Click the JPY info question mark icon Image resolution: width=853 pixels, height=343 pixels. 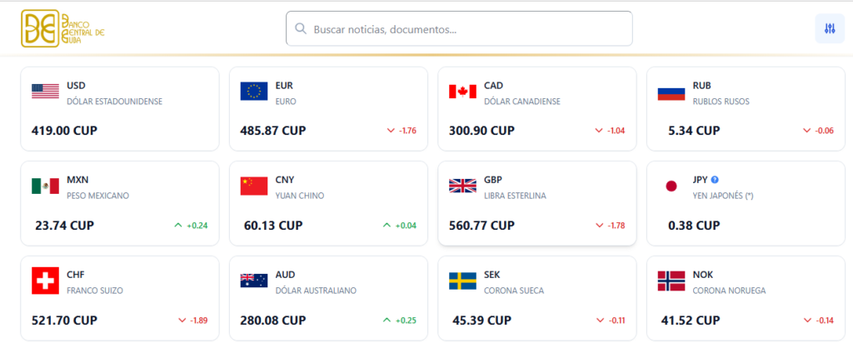tap(715, 179)
